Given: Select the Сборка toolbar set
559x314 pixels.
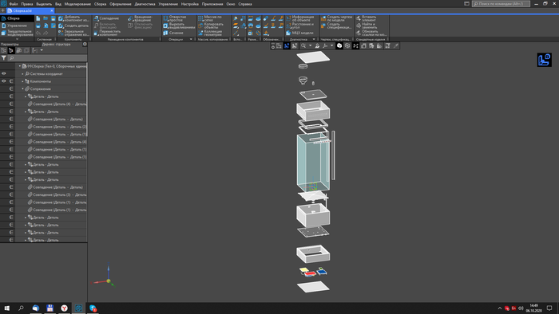Looking at the screenshot, I should 17,18.
